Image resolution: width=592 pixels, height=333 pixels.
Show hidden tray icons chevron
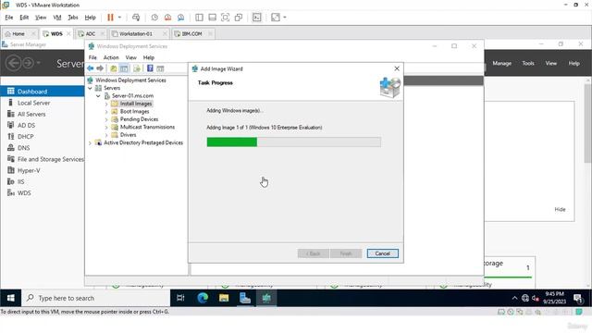[514, 298]
